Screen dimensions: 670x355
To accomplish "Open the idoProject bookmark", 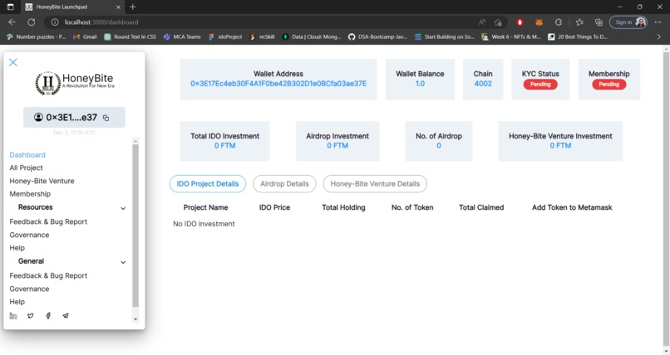I will click(225, 37).
